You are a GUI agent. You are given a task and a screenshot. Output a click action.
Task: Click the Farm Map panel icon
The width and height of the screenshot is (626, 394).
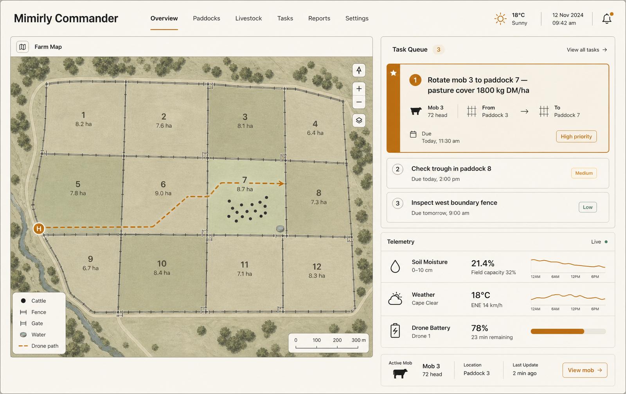click(x=23, y=47)
